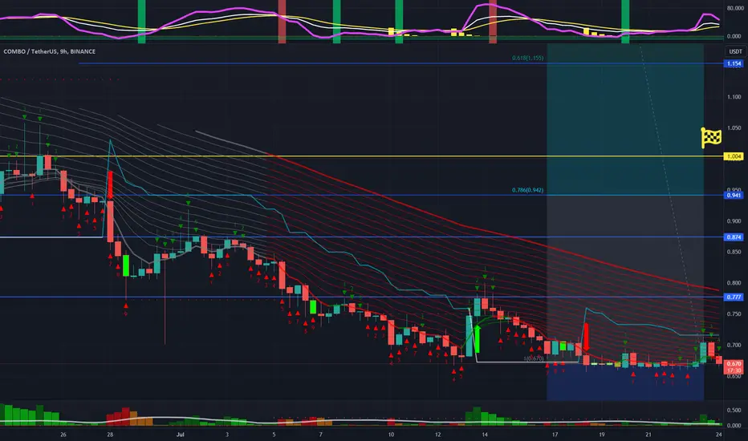Click the 24 date on the time axis
This screenshot has height=441, width=748.
[x=718, y=435]
